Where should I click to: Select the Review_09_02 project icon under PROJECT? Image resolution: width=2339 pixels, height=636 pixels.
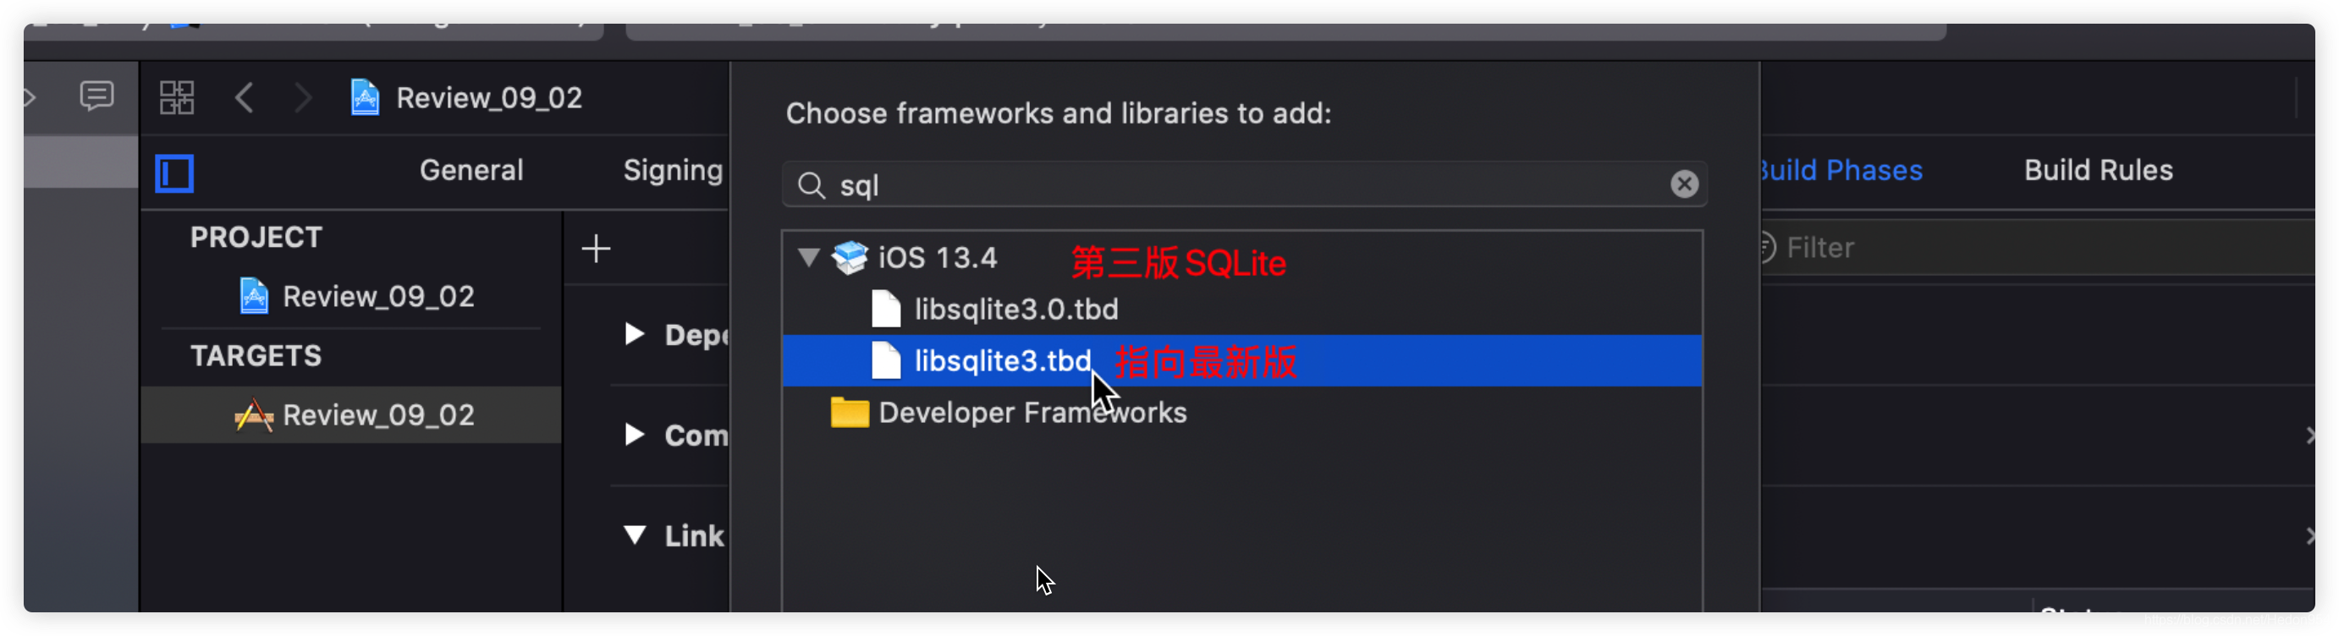point(253,296)
